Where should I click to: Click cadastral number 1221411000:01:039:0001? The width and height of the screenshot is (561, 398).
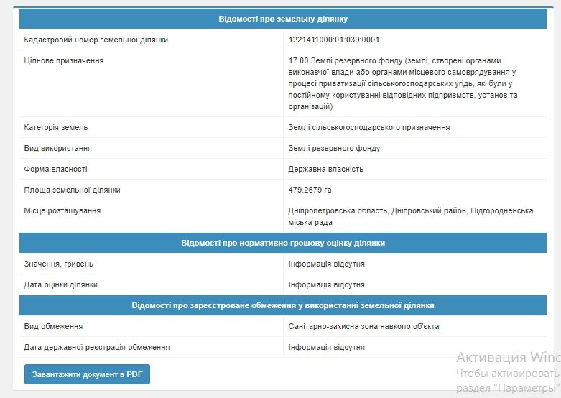pyautogui.click(x=334, y=40)
